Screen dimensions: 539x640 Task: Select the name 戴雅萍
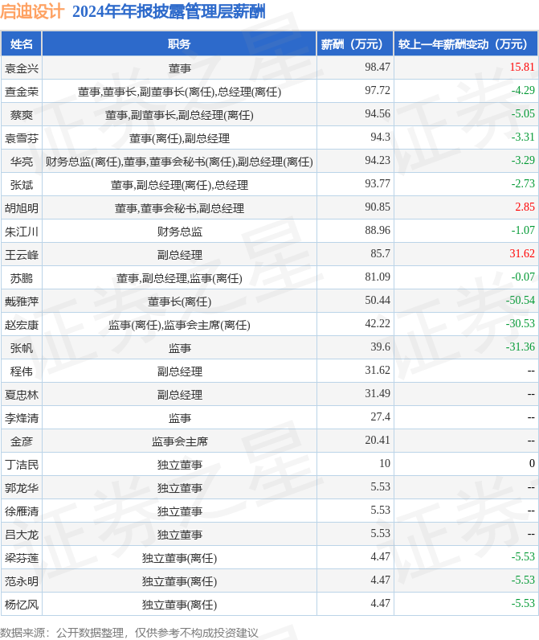[21, 302]
